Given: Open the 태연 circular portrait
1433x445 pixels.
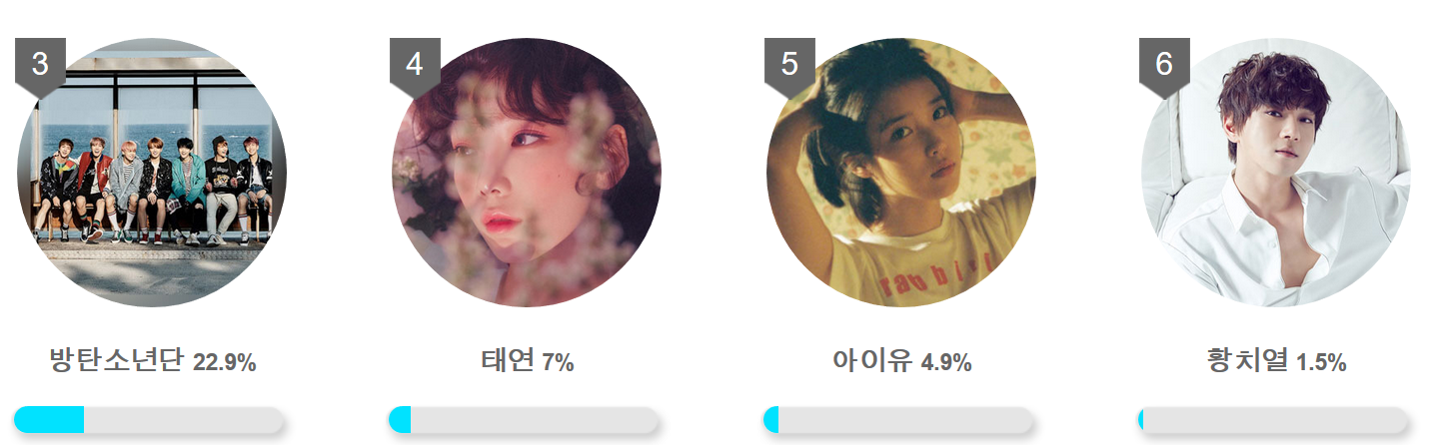Looking at the screenshot, I should 527,173.
